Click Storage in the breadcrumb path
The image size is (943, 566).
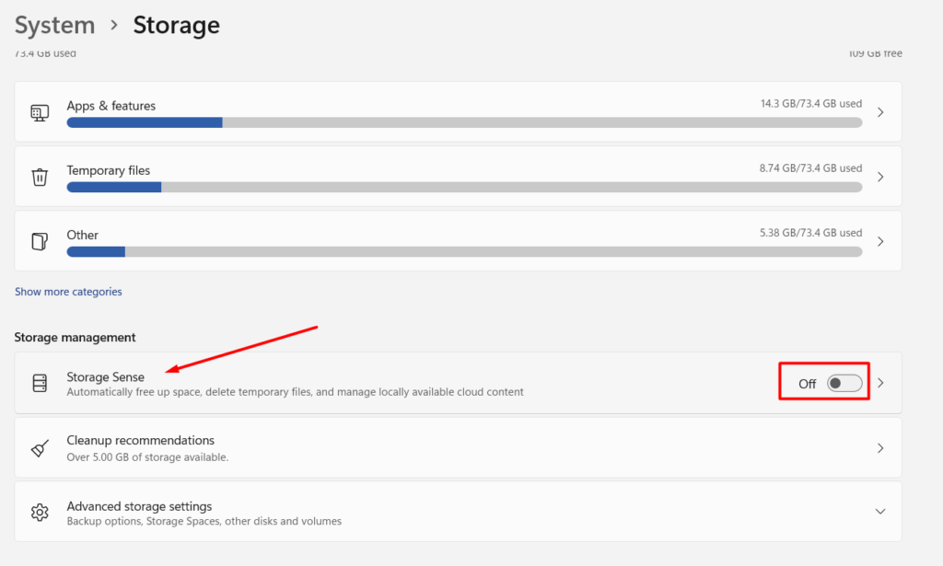click(176, 25)
